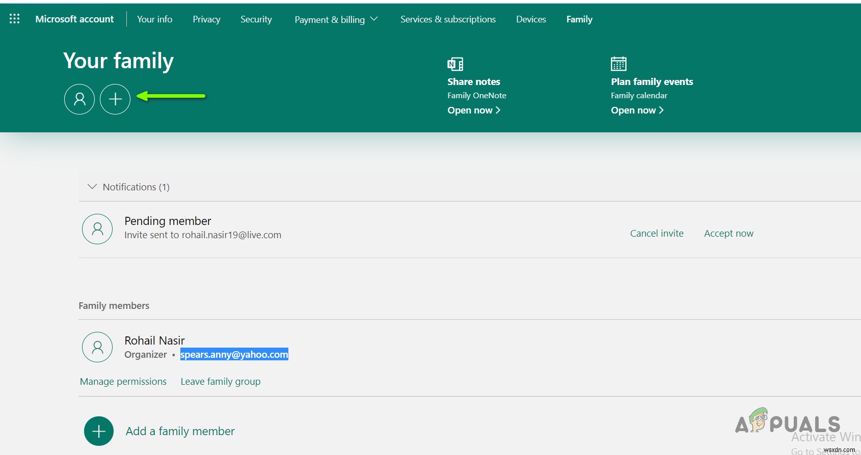Viewport: 861px width, 455px height.
Task: Click the Pending member title
Action: (x=168, y=221)
